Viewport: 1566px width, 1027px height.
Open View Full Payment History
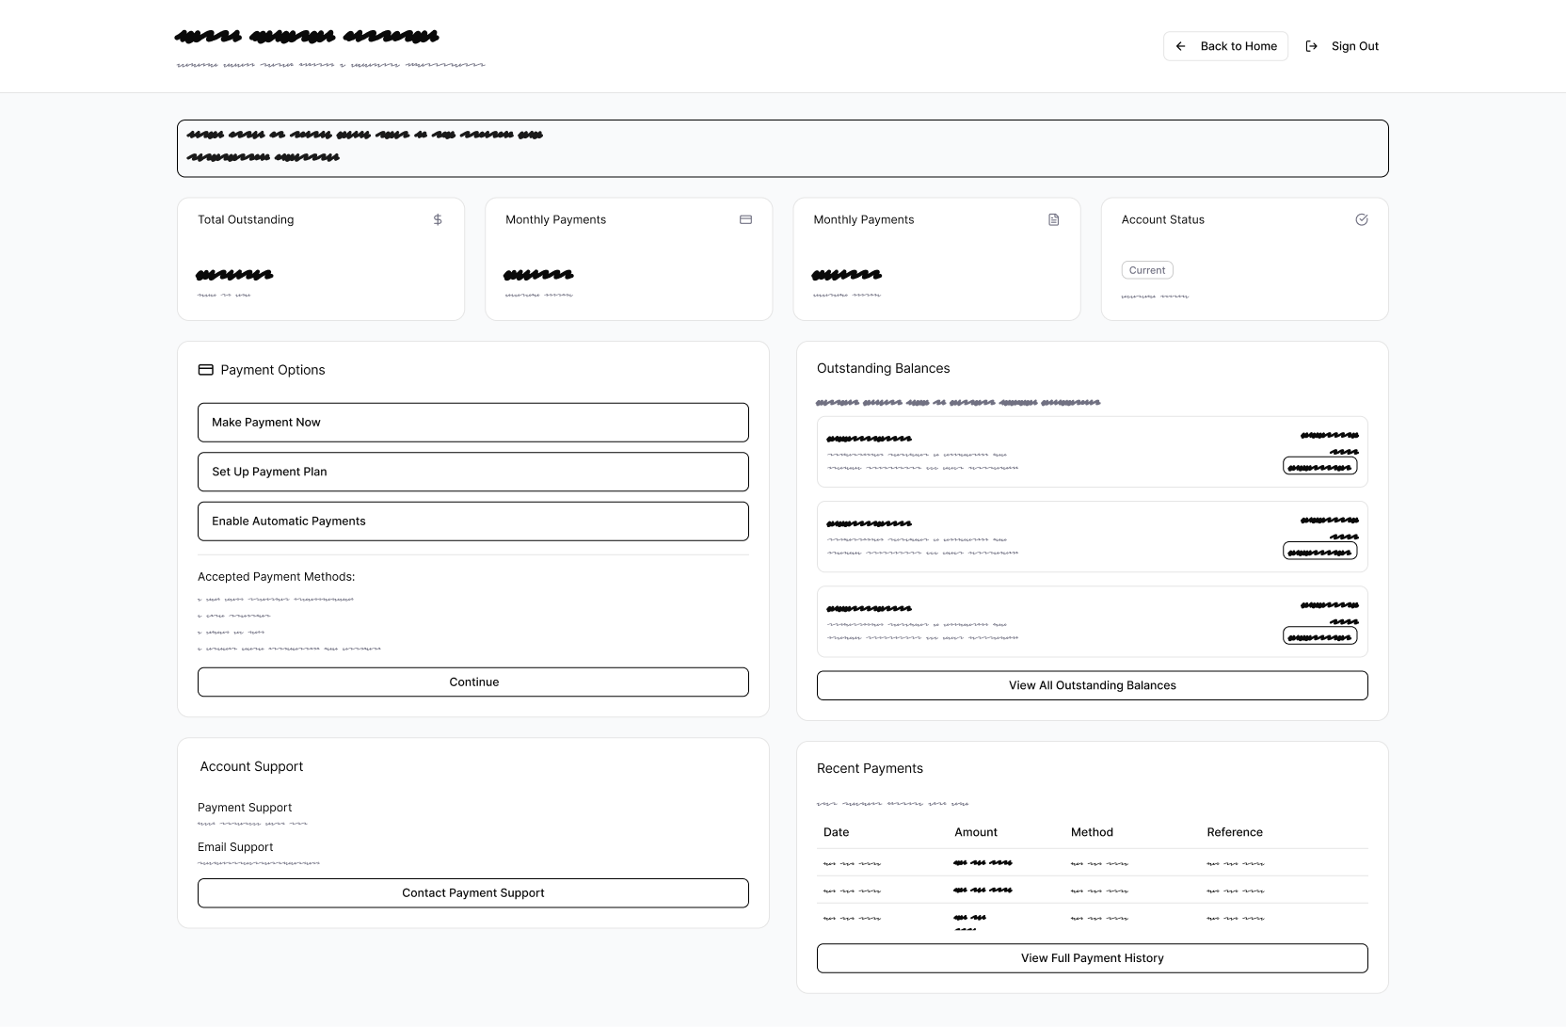(1092, 958)
